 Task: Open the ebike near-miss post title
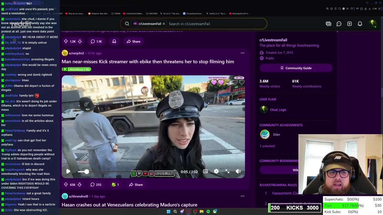point(148,62)
